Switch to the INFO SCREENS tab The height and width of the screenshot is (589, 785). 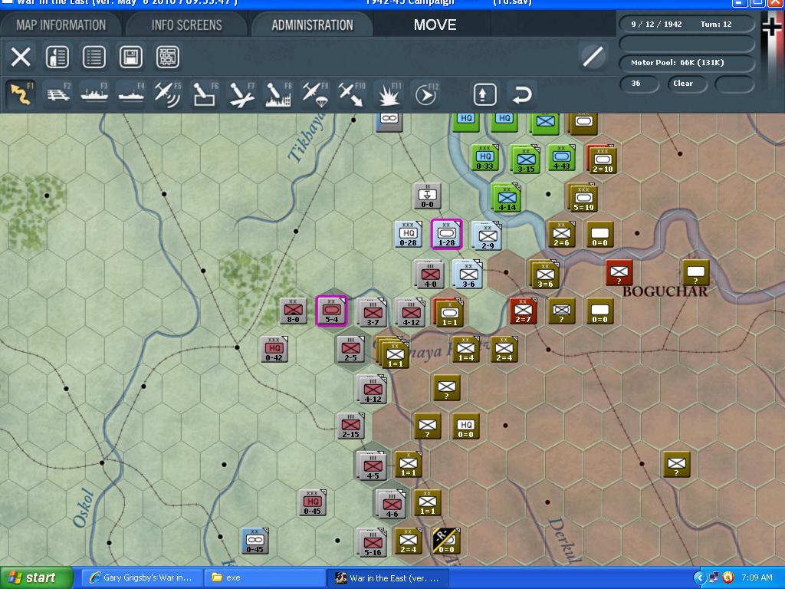[187, 25]
